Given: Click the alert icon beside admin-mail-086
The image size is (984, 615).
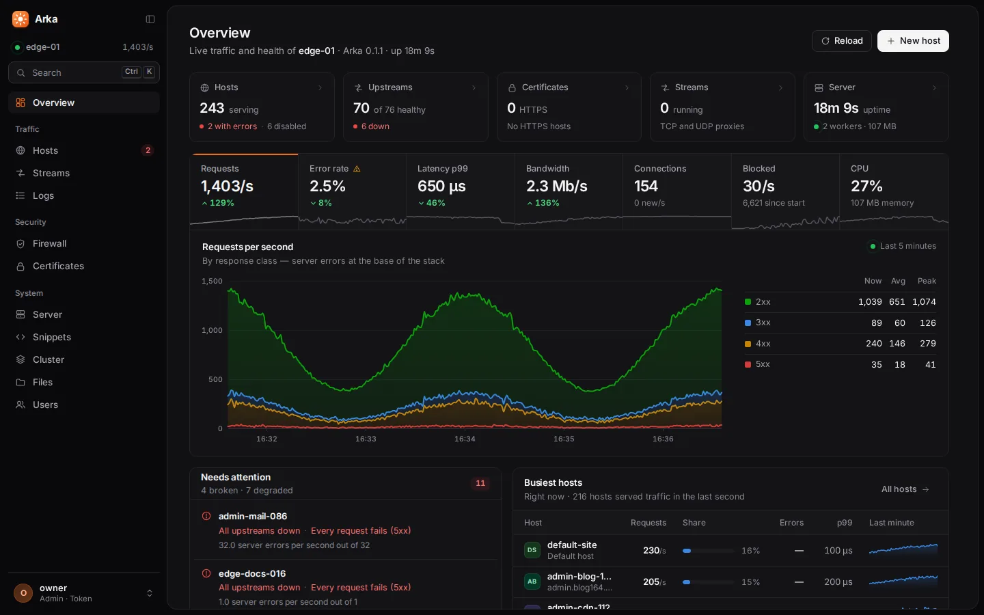Looking at the screenshot, I should pyautogui.click(x=206, y=516).
